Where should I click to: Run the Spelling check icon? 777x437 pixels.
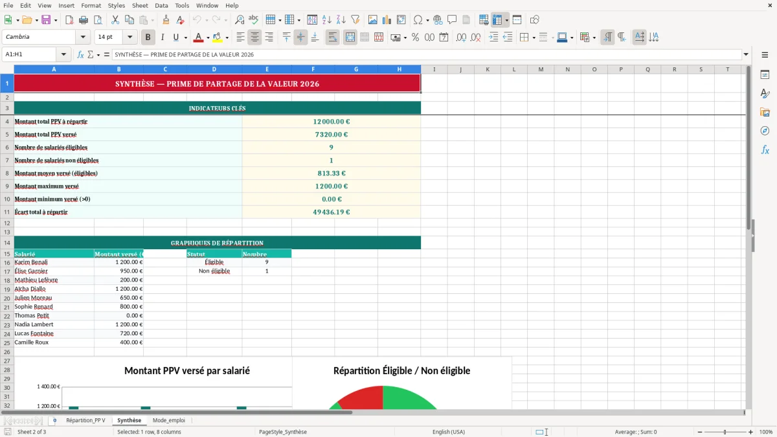254,20
